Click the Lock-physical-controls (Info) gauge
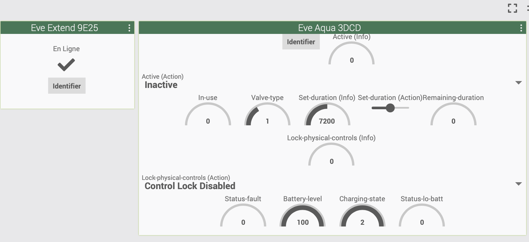This screenshot has width=529, height=242. pyautogui.click(x=331, y=154)
